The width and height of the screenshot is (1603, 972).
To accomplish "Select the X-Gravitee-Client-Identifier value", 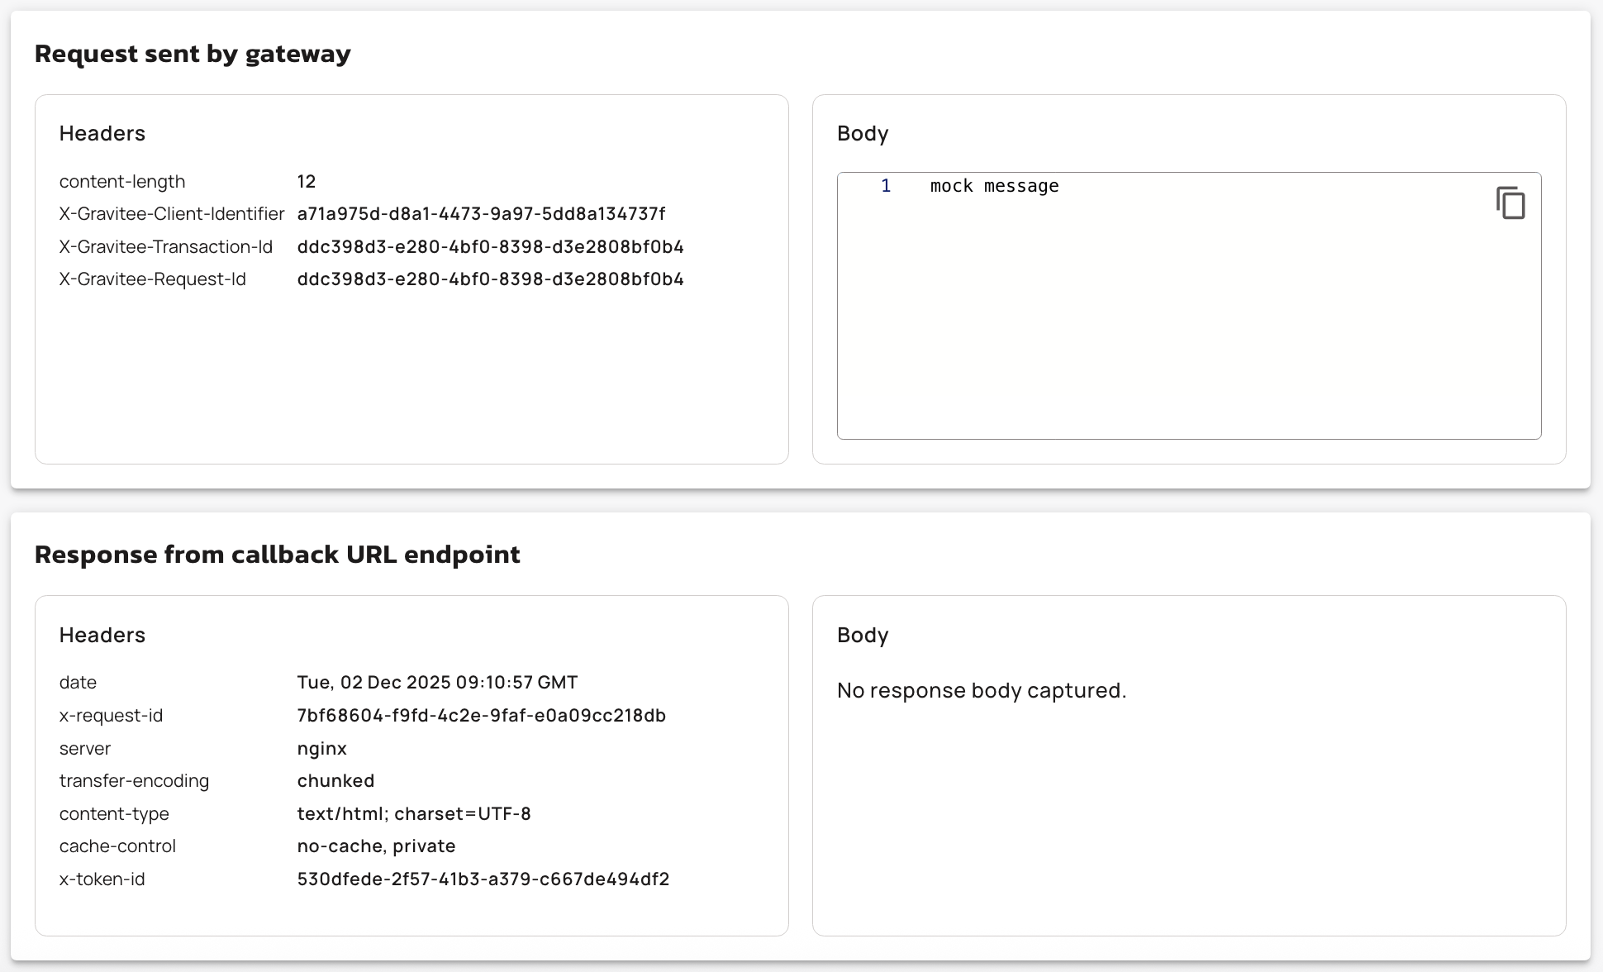I will [x=481, y=214].
